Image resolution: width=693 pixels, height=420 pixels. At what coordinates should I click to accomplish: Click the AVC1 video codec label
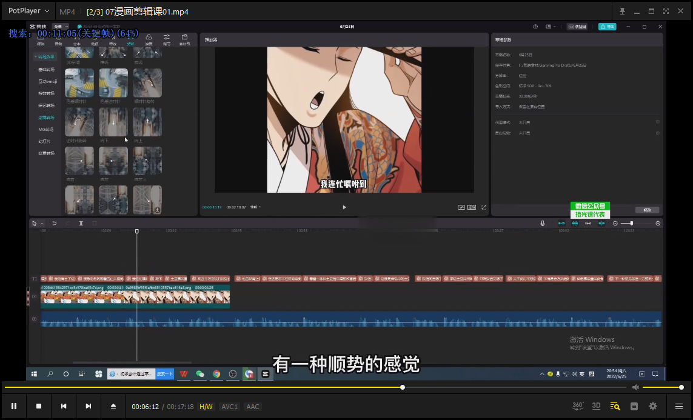229,407
